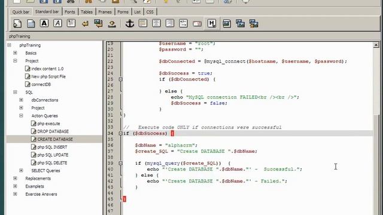Expand the Replacements folder
383x215 pixels.
(x=15, y=178)
